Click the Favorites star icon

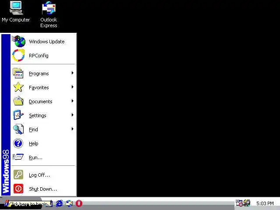pos(18,87)
